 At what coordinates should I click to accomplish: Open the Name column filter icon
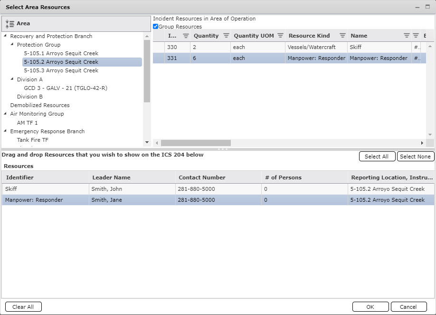coord(407,36)
